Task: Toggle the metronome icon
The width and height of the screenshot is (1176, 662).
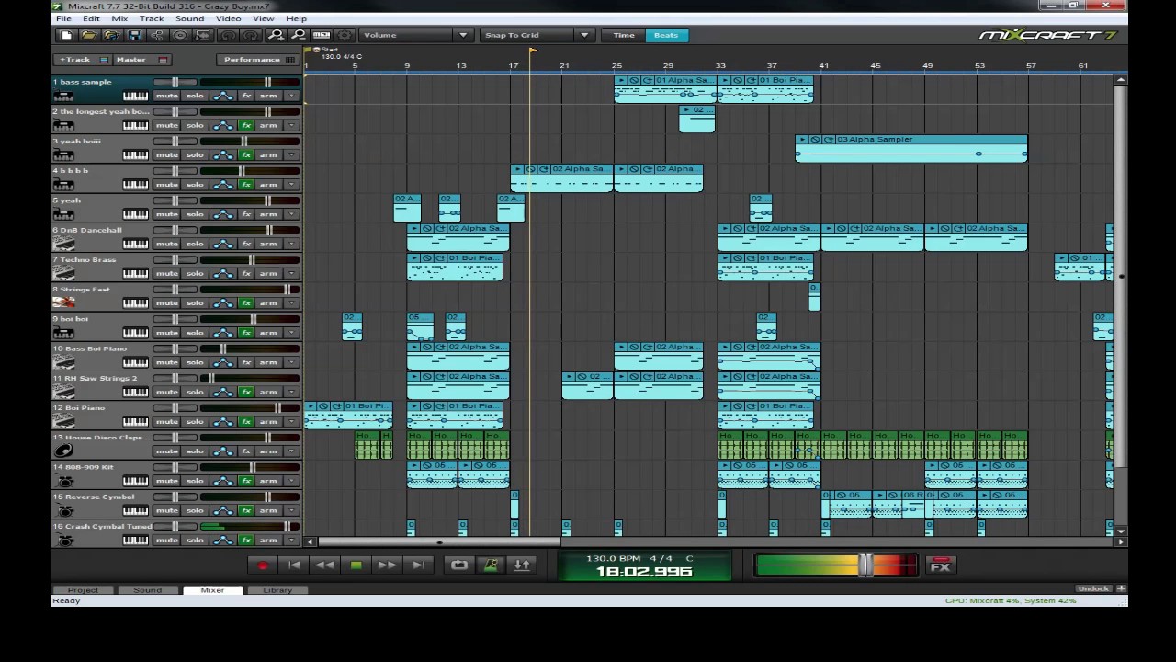Action: point(491,565)
